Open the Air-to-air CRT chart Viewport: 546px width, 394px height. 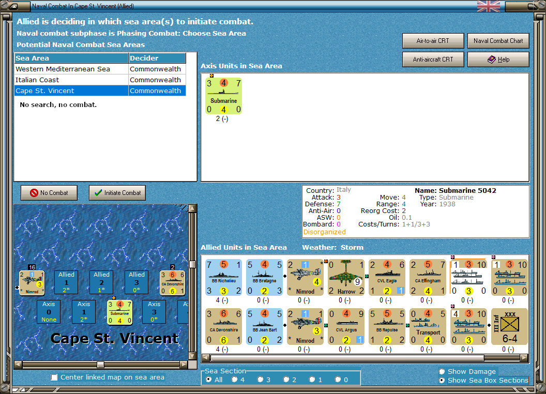[433, 41]
